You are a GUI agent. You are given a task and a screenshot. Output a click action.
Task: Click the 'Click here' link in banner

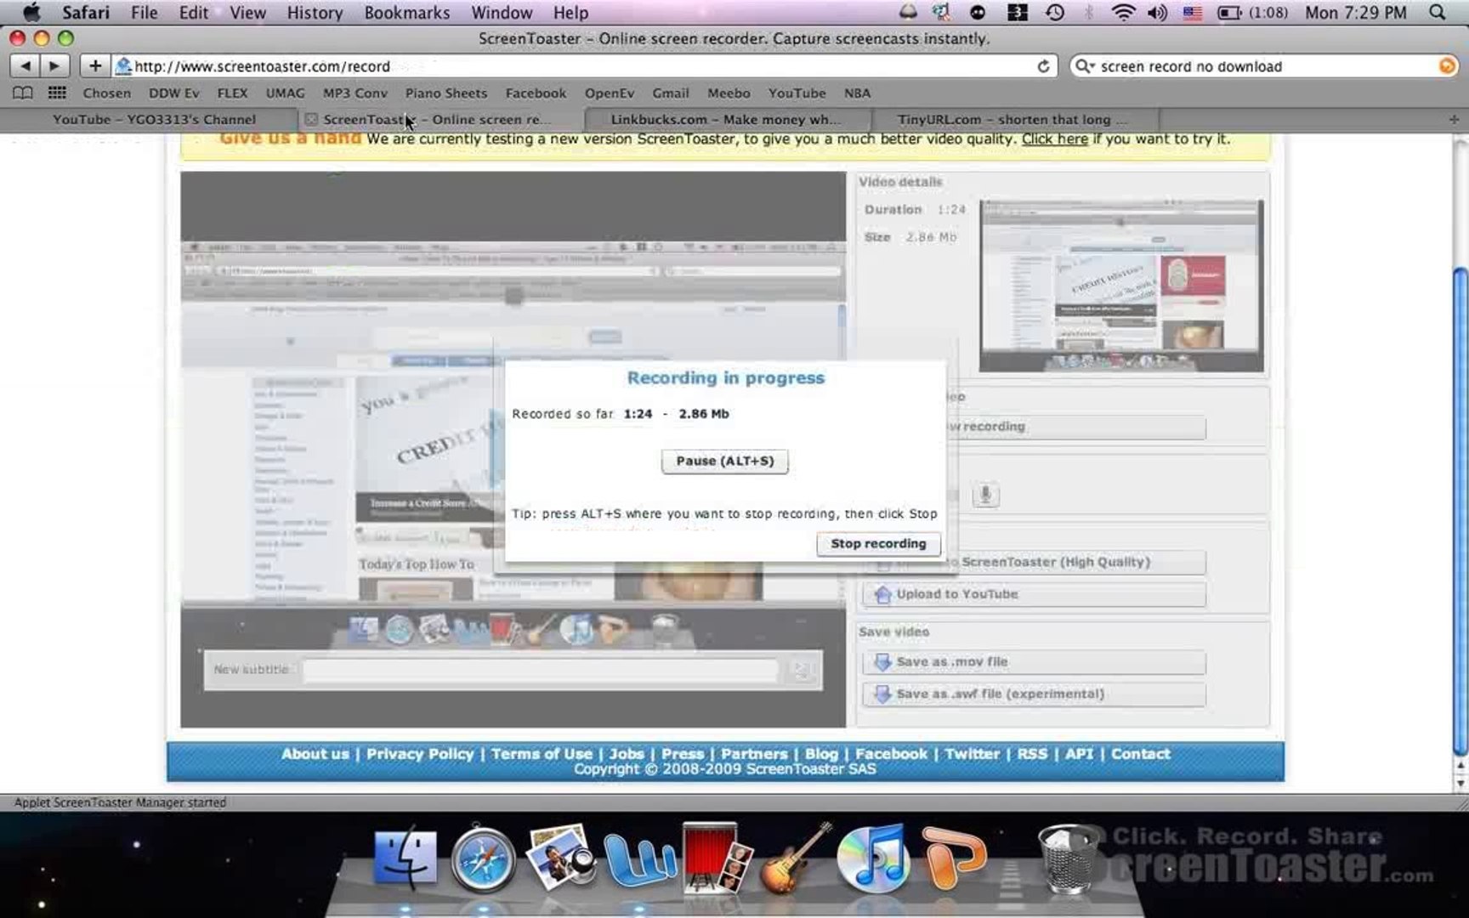coord(1054,139)
